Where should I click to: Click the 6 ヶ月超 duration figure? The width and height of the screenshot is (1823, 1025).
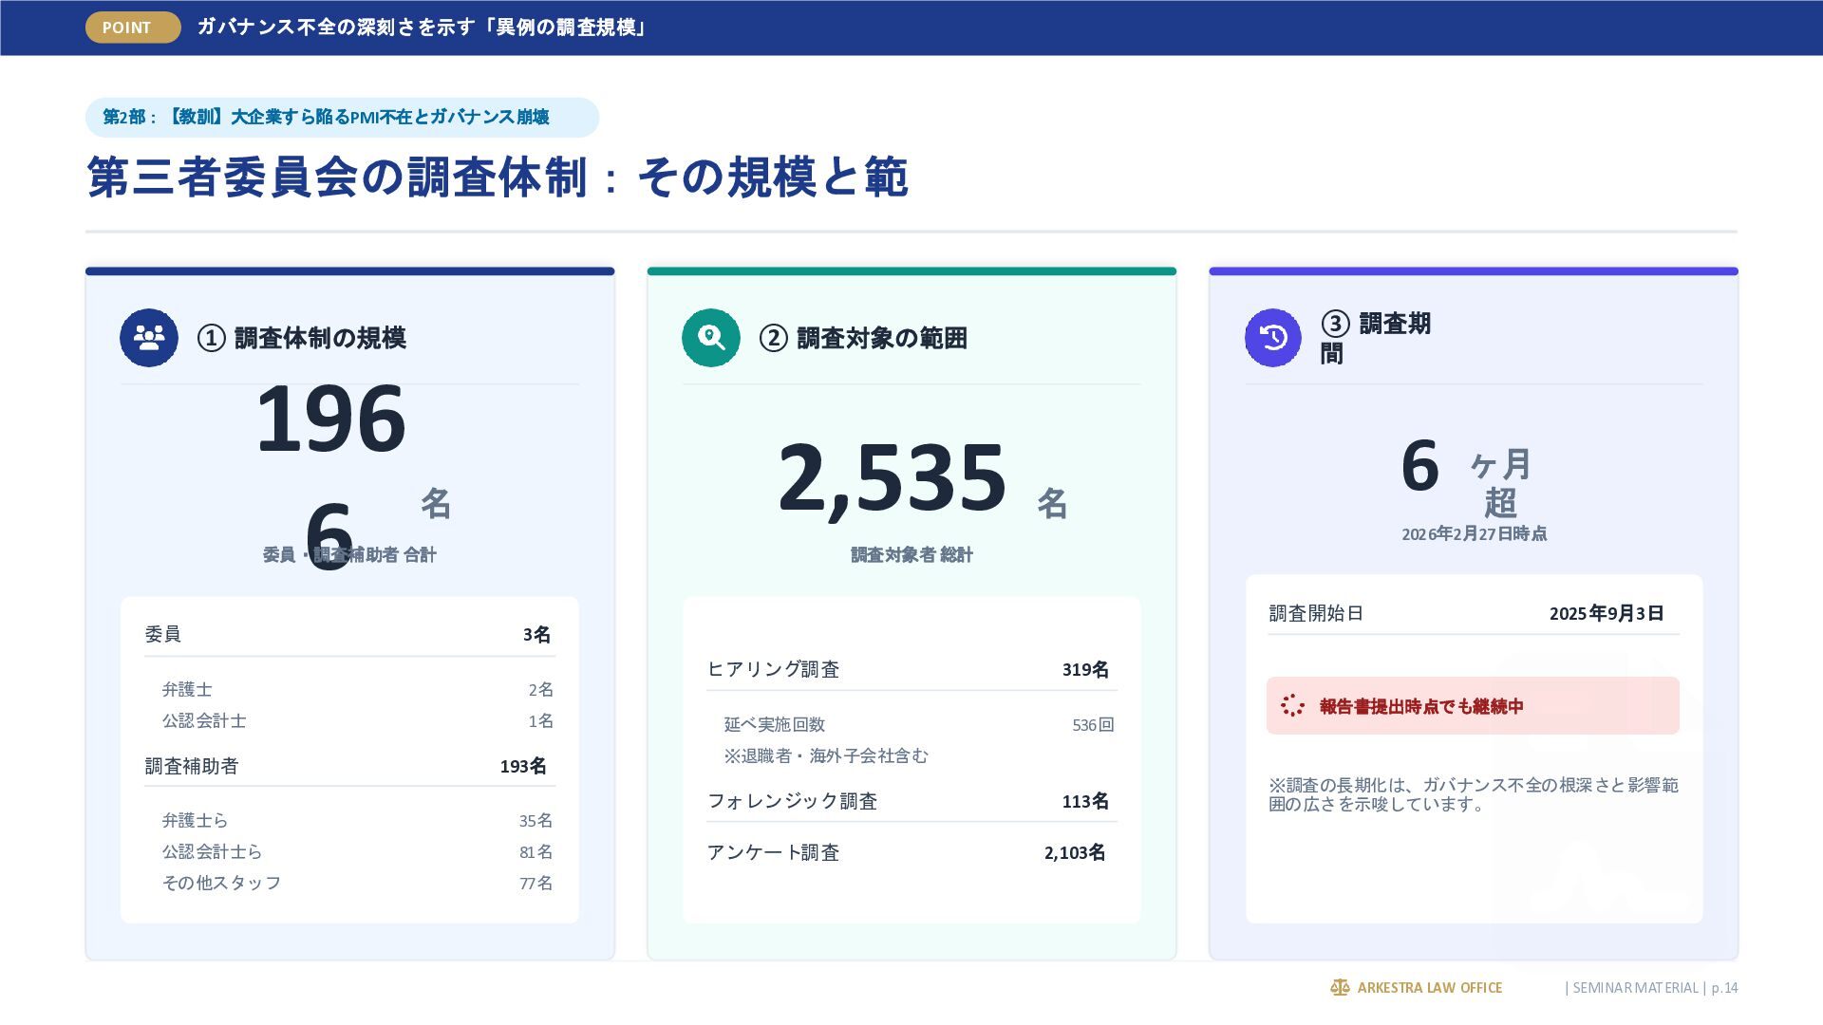[1467, 480]
